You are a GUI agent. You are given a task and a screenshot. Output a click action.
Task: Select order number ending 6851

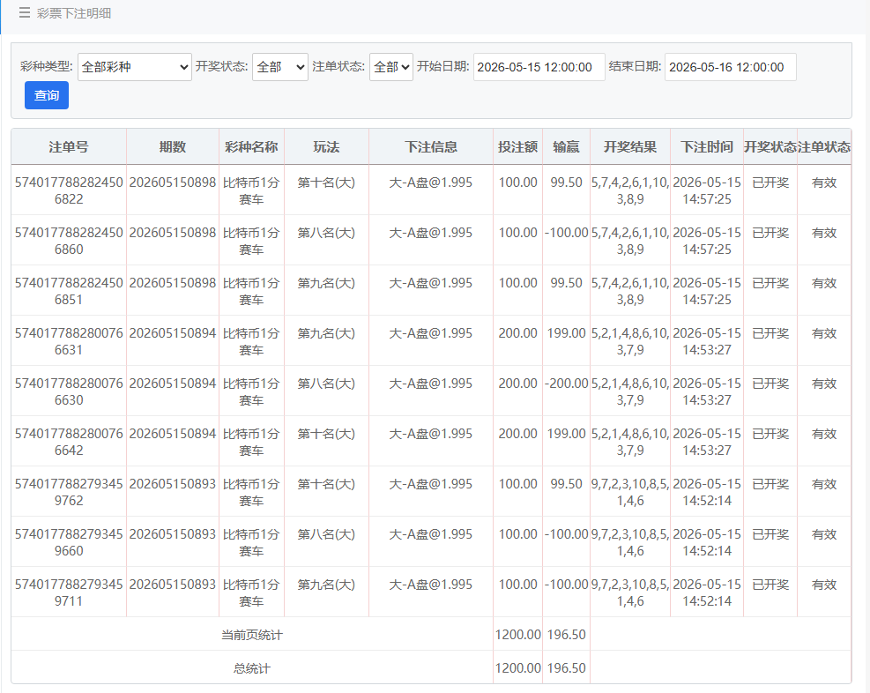69,291
